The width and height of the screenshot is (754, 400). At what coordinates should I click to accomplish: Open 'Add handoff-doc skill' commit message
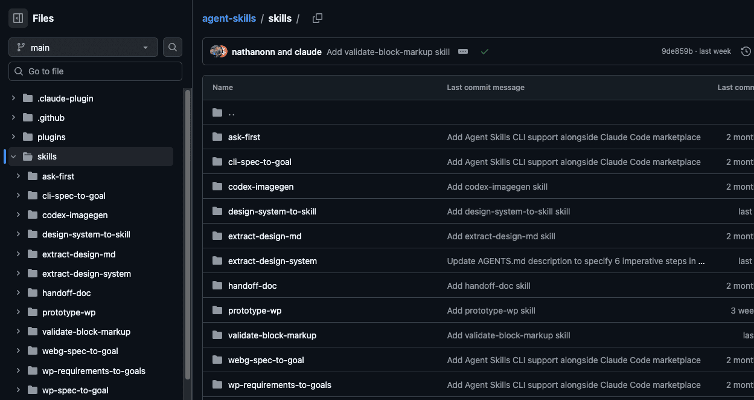point(489,286)
